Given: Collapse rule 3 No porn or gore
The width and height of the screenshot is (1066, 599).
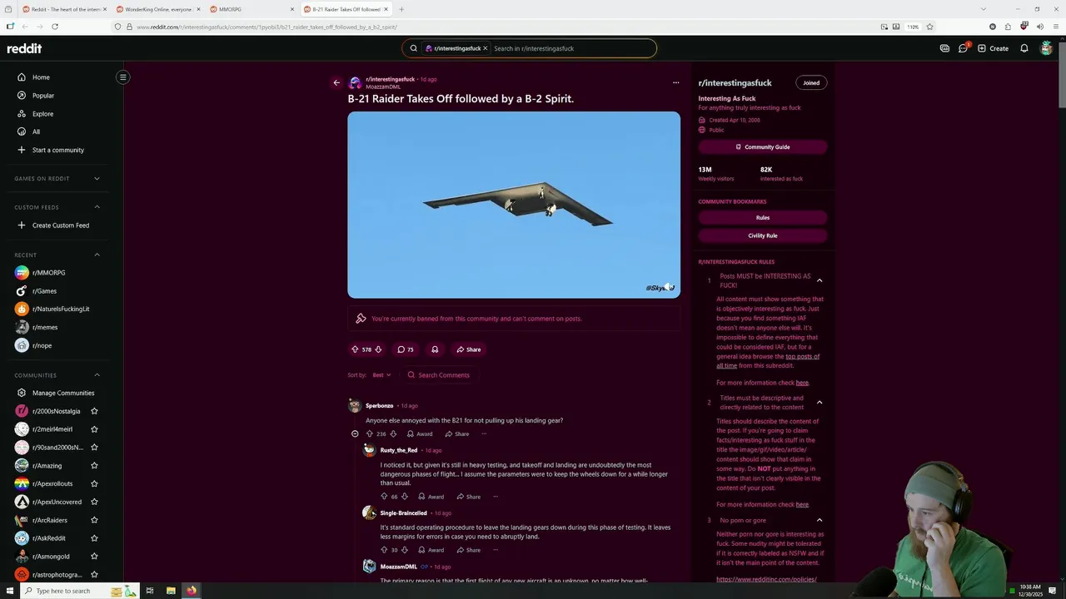Looking at the screenshot, I should (x=819, y=521).
